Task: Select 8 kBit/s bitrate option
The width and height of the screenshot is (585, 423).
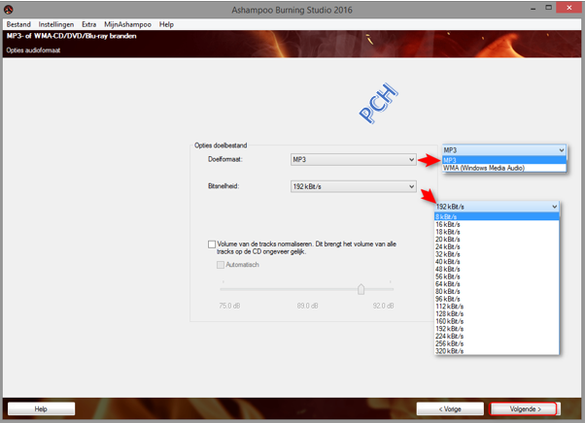Action: (x=497, y=216)
